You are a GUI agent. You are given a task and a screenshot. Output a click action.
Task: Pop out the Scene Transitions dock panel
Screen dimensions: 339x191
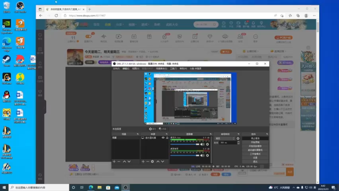[238, 134]
